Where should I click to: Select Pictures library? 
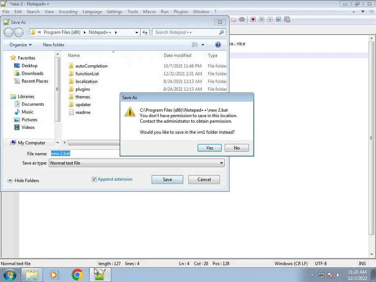pos(25,119)
